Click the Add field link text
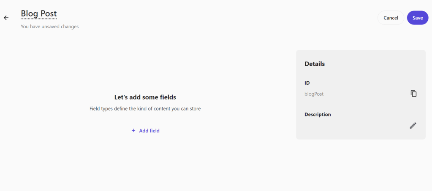Viewport: 432px width, 191px height. 149,131
